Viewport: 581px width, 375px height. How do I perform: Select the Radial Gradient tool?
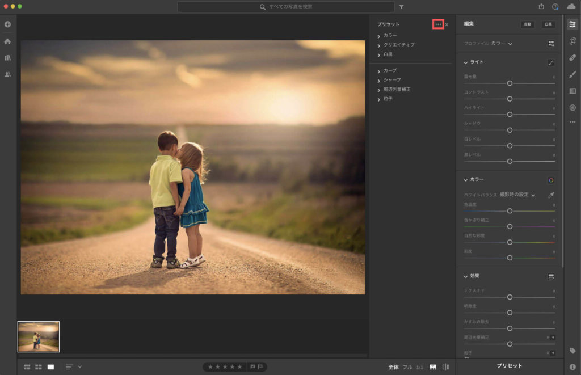[x=572, y=108]
